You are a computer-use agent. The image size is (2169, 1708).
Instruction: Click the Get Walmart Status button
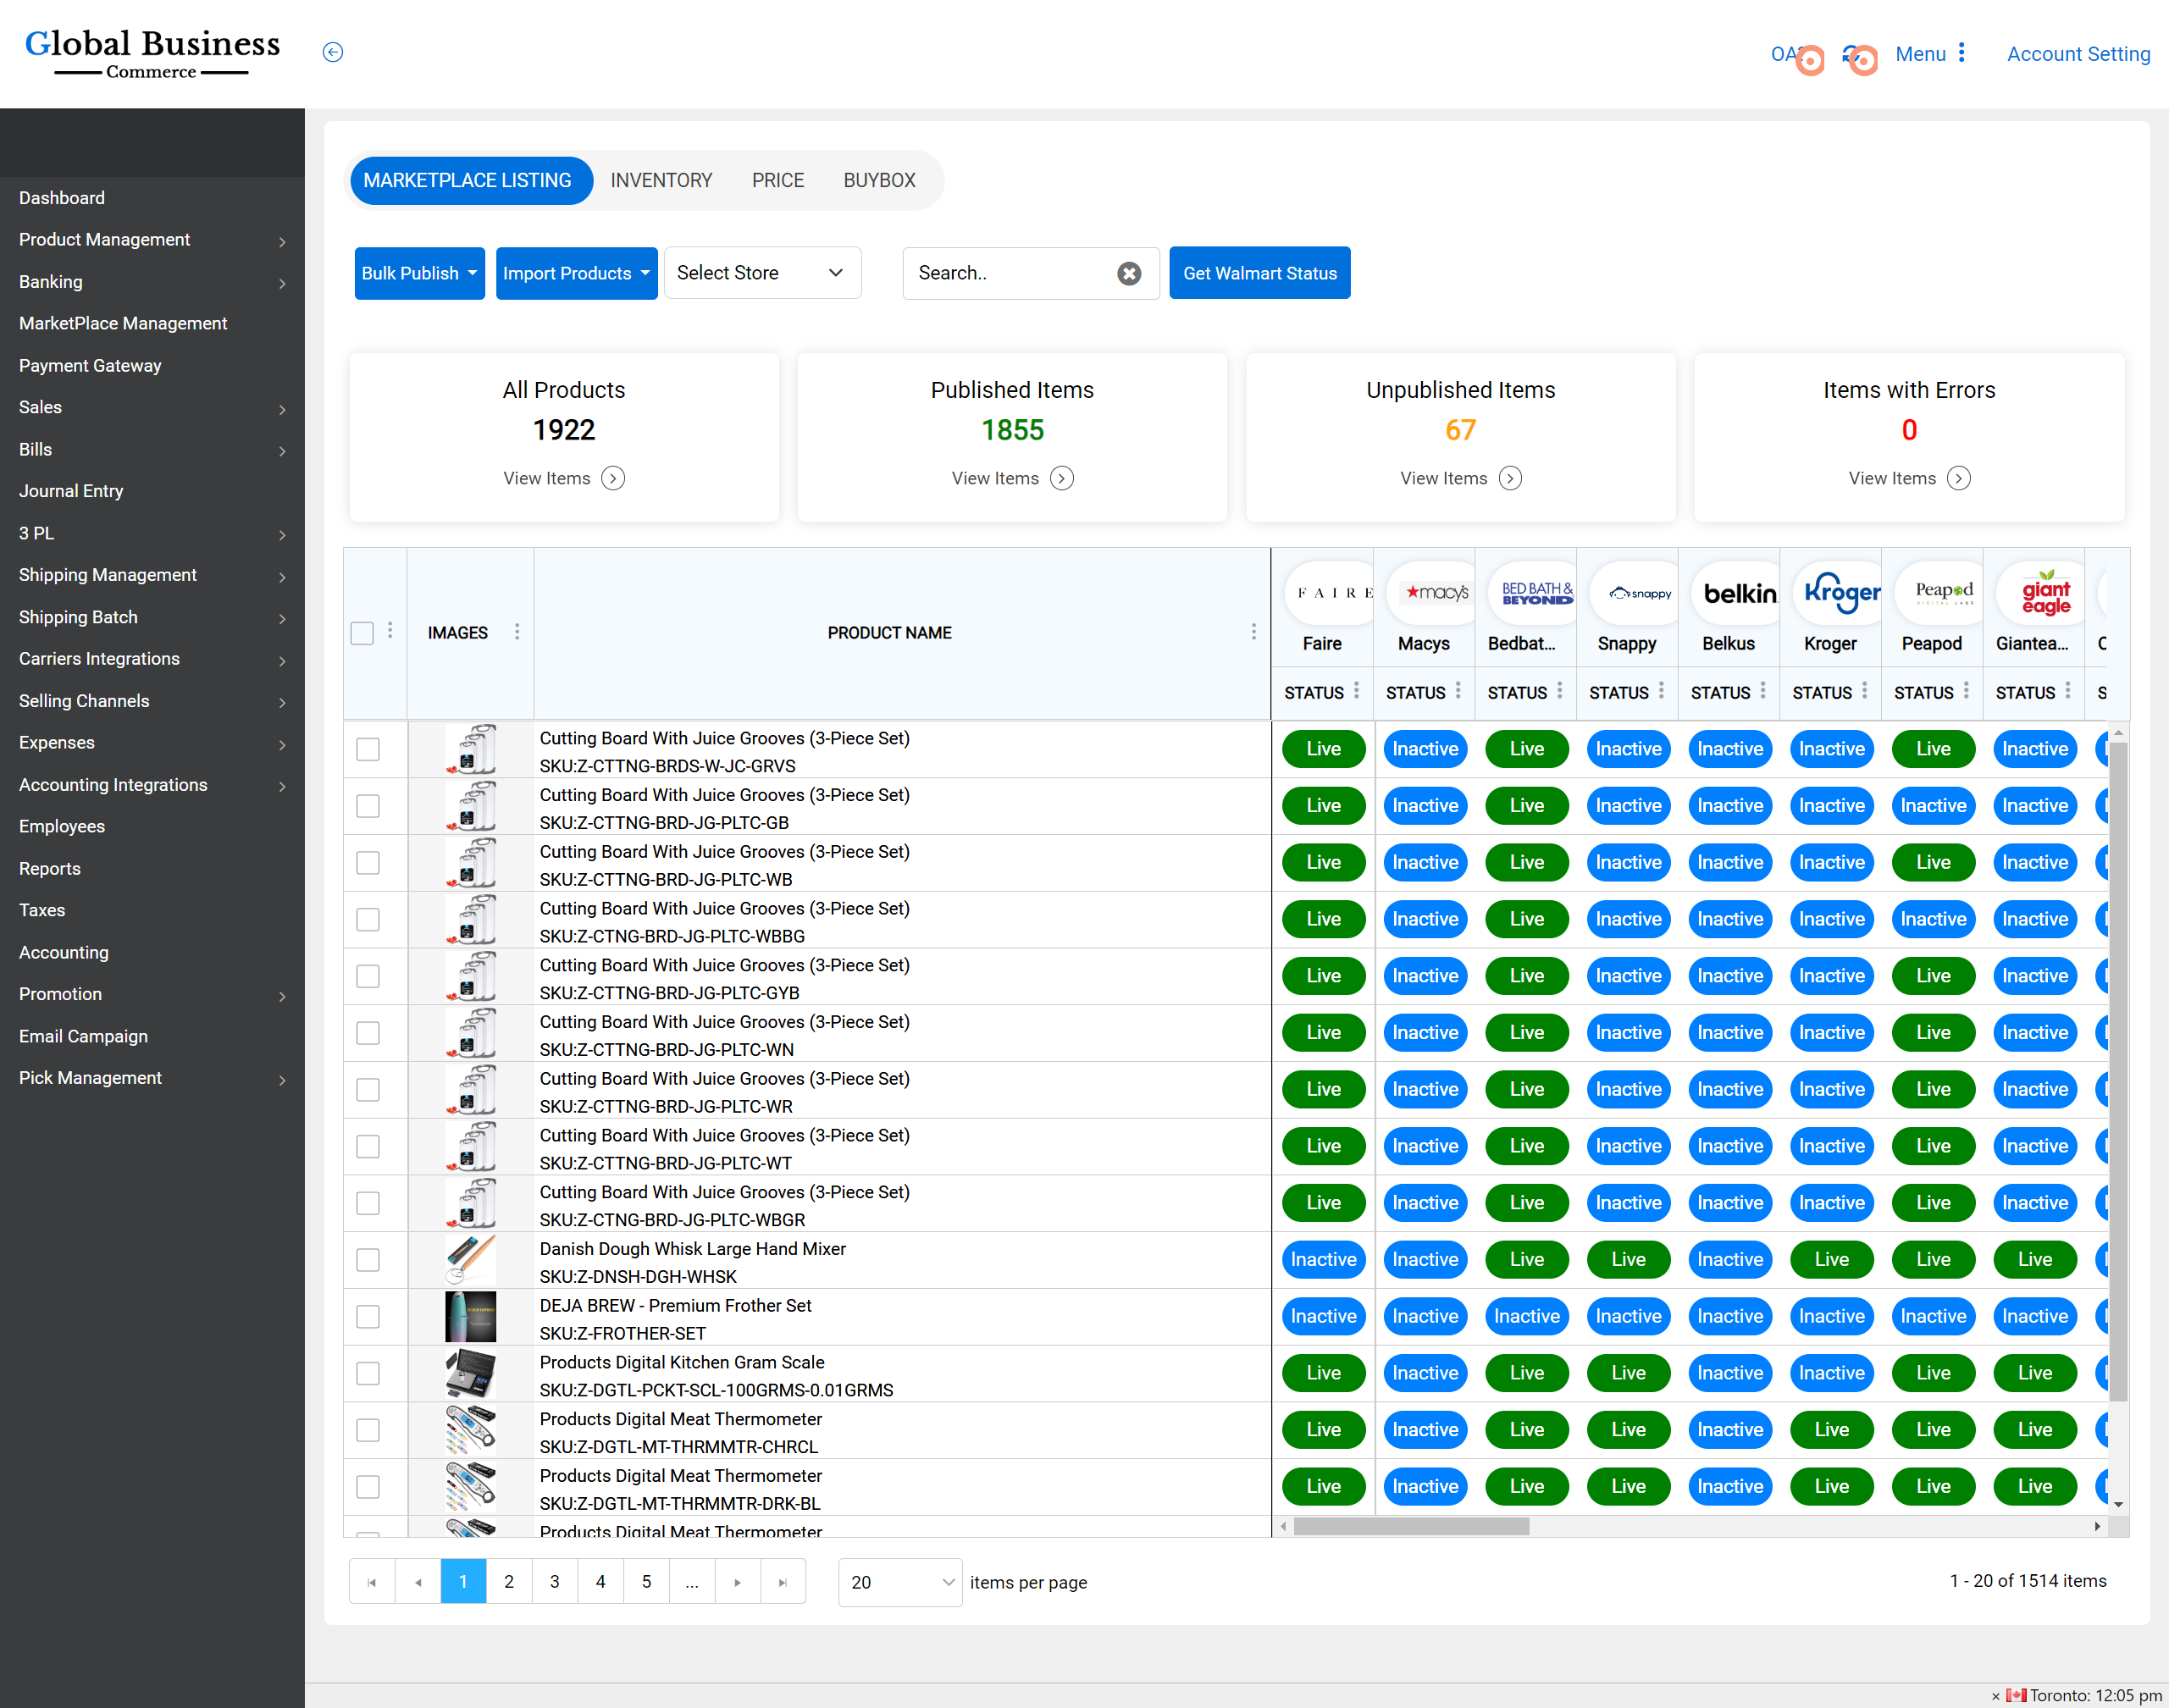(1259, 273)
